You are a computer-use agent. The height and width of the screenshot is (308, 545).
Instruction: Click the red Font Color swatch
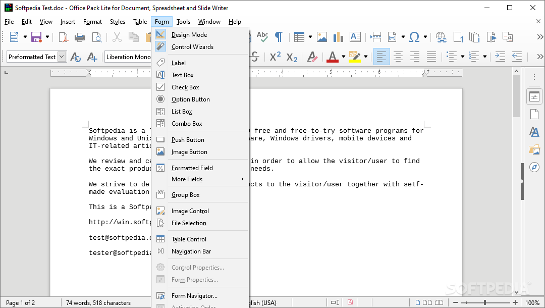tap(333, 61)
